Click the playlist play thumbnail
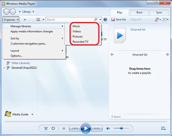This screenshot has width=172, height=136. 120,36
